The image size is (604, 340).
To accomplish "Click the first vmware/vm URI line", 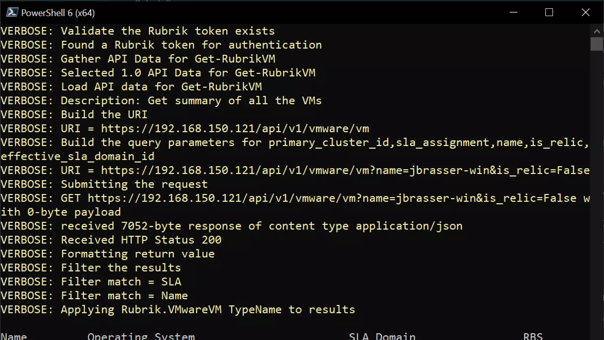I will point(185,128).
